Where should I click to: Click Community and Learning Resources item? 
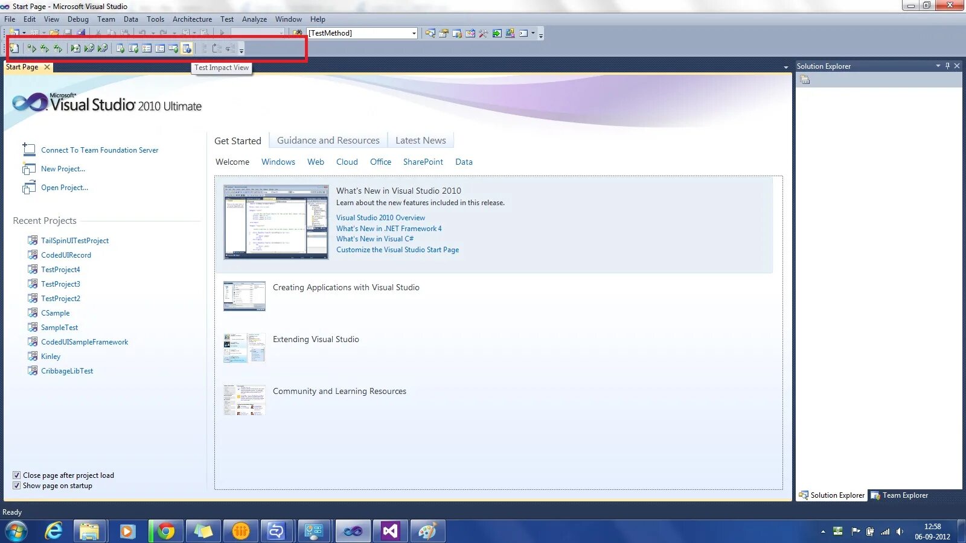339,392
